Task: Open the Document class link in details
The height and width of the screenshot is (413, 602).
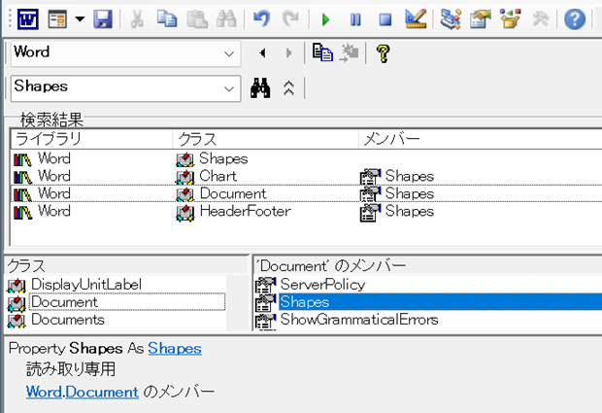Action: pos(102,392)
